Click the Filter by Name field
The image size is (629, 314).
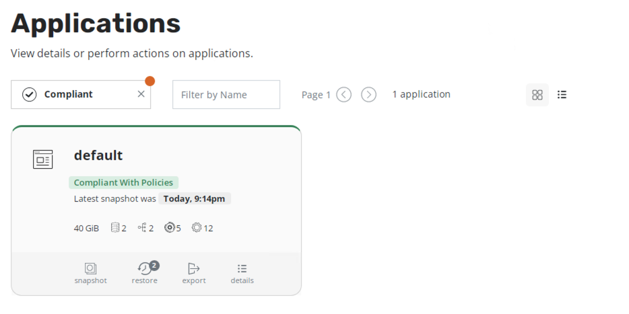click(x=226, y=95)
